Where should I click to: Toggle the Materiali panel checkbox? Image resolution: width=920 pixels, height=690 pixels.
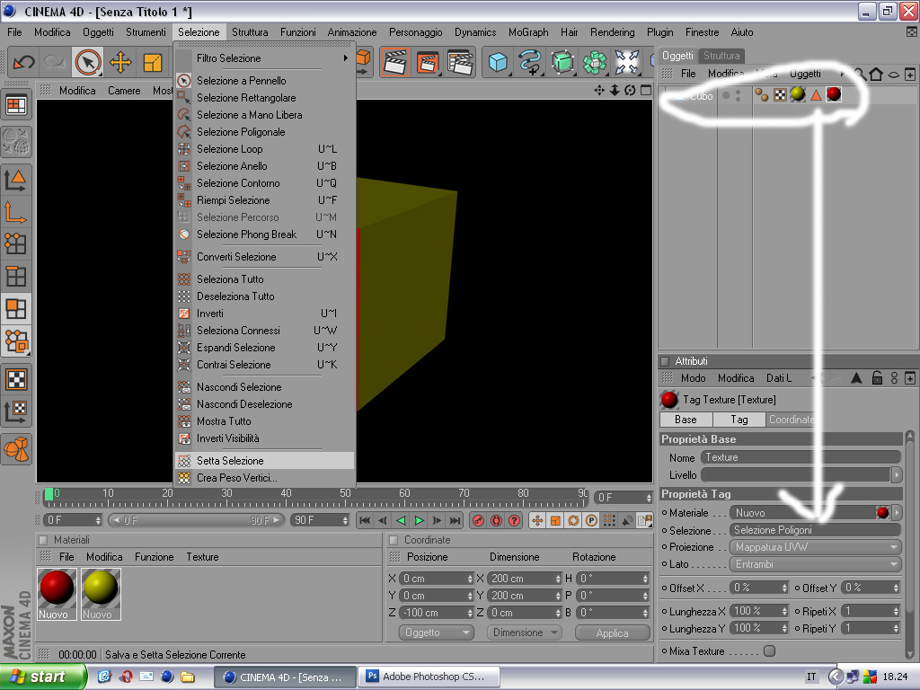[x=42, y=540]
